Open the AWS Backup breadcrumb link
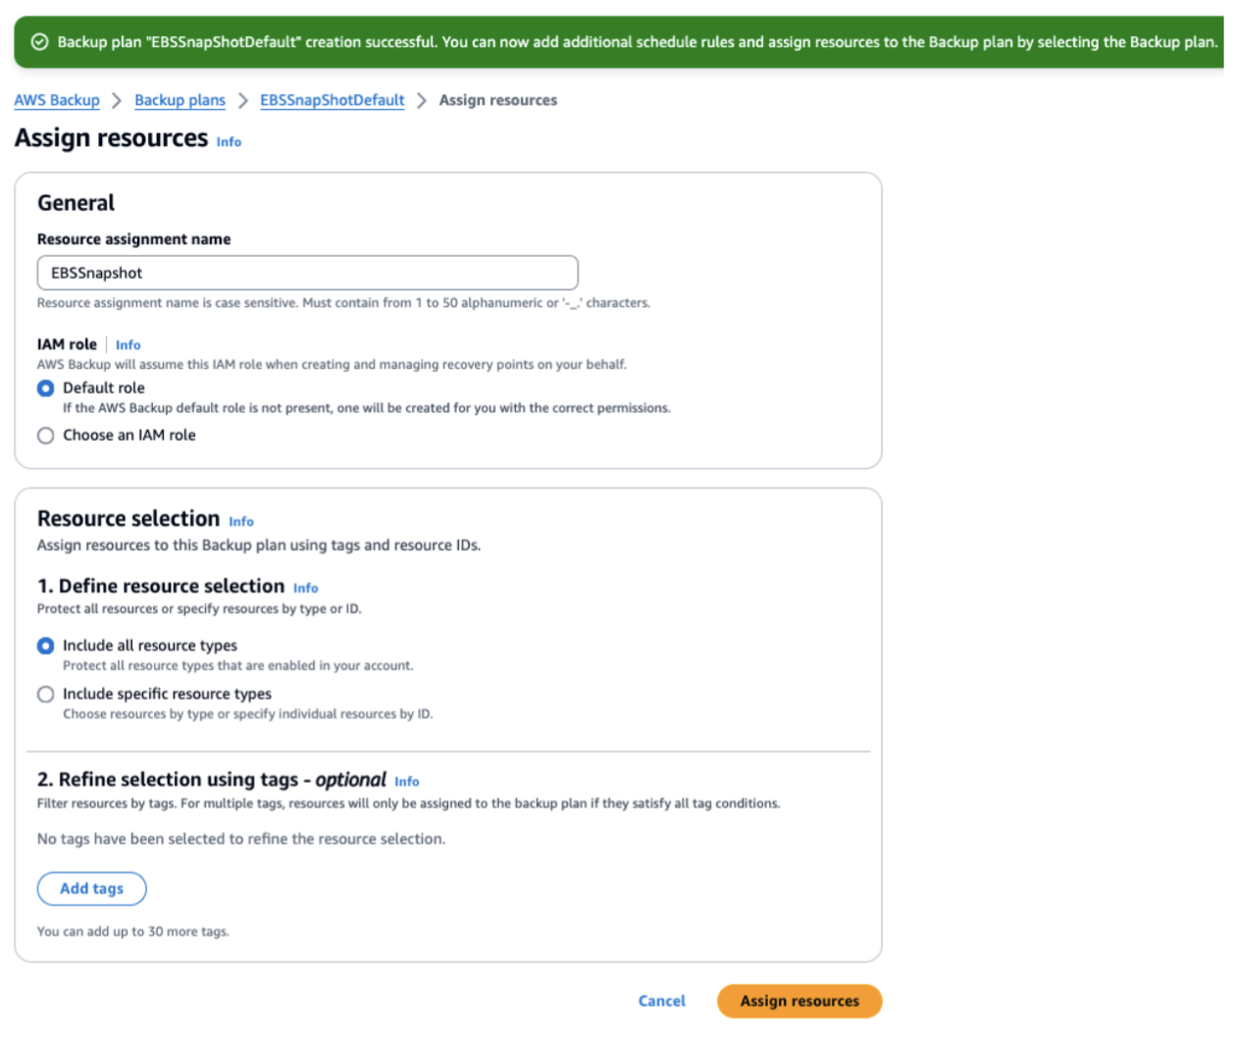The image size is (1236, 1046). (57, 100)
